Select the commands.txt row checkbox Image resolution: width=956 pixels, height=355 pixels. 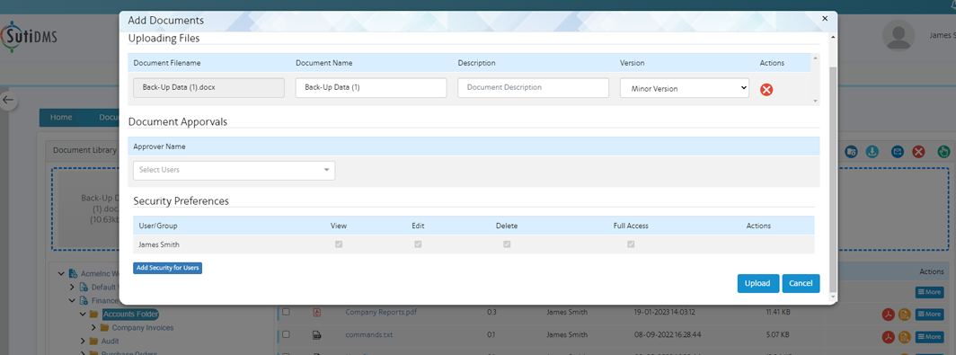[x=286, y=334]
